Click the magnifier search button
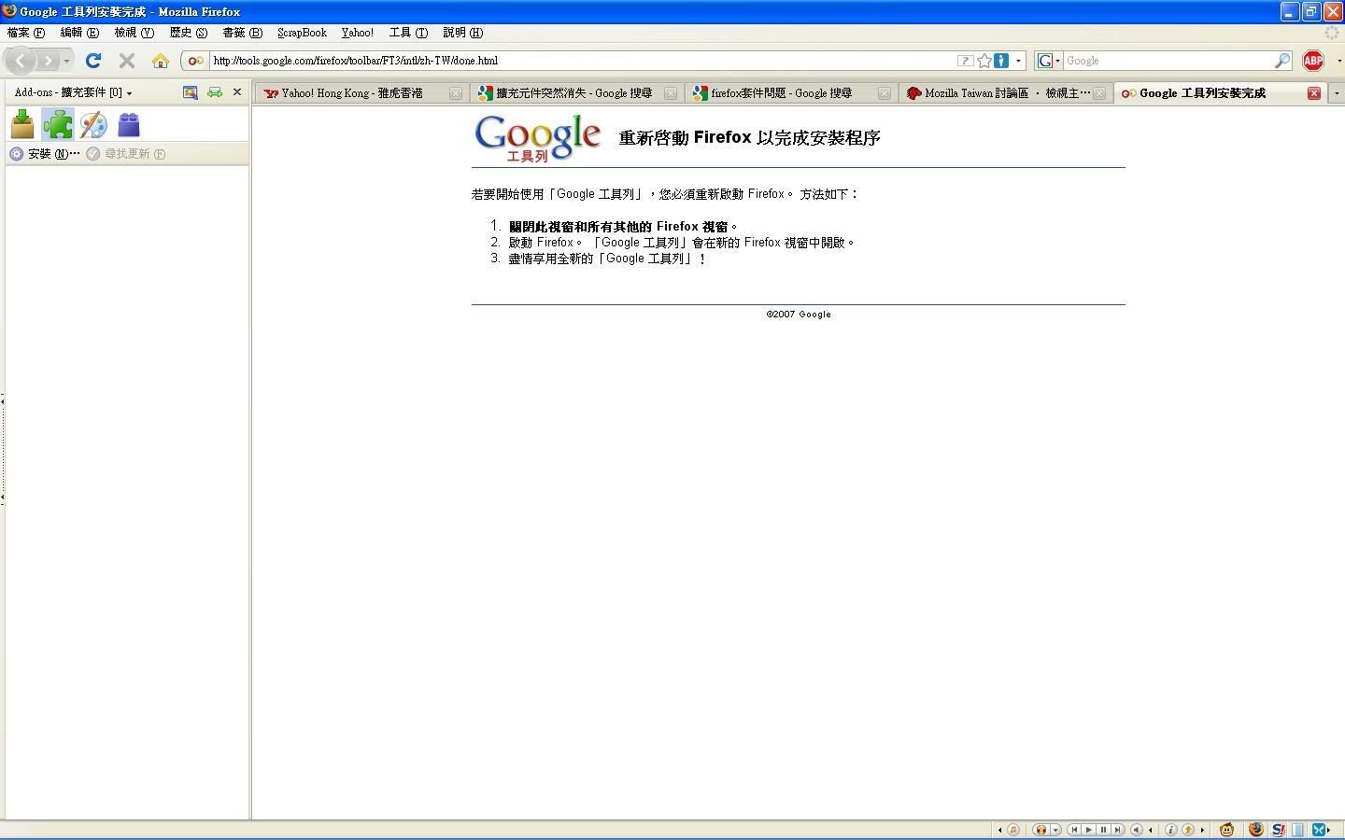The height and width of the screenshot is (840, 1345). pos(1282,61)
